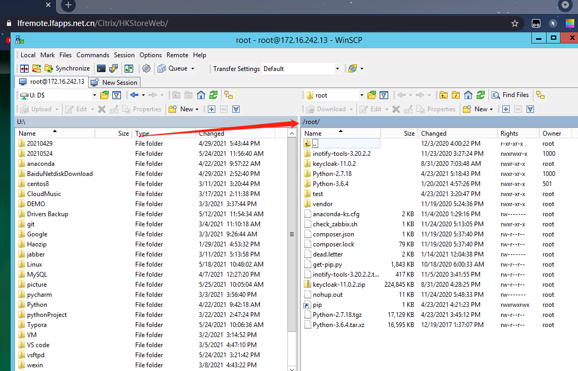Toggle the local directory tree icon
Screen dimensions: 578x371
coord(229,95)
